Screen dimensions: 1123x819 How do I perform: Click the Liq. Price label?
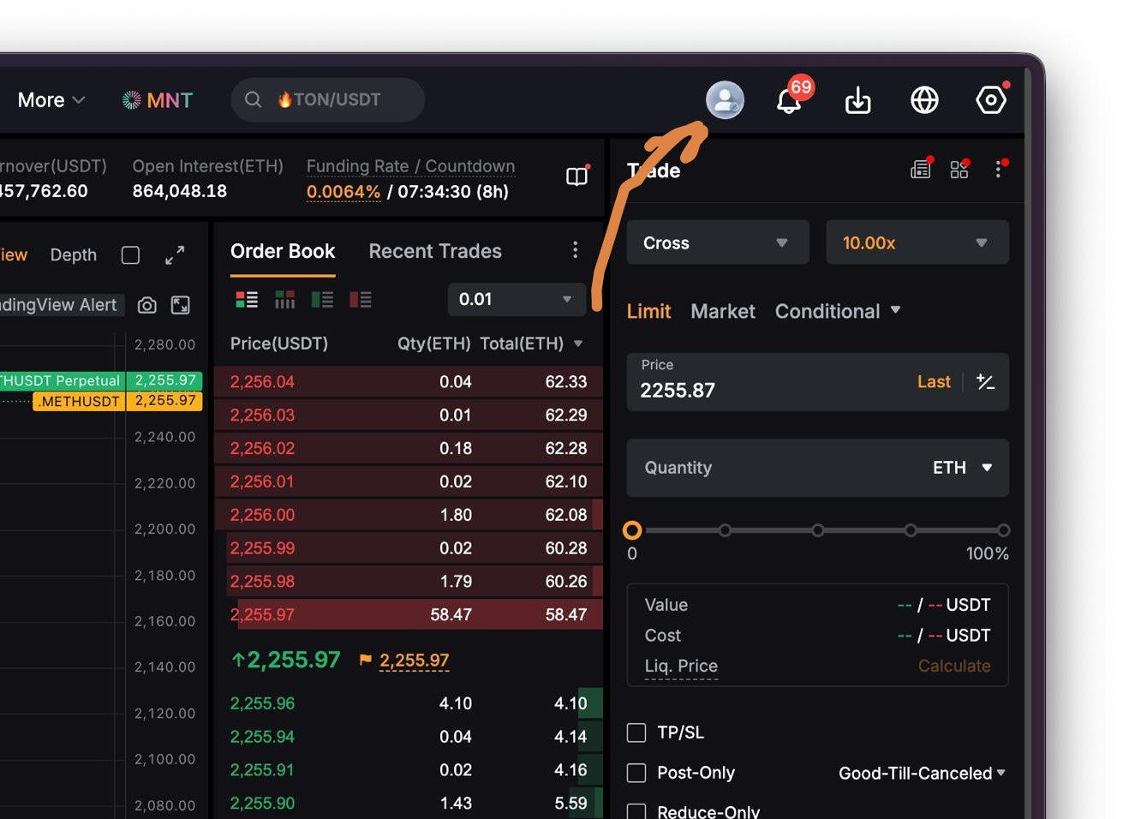pos(681,666)
